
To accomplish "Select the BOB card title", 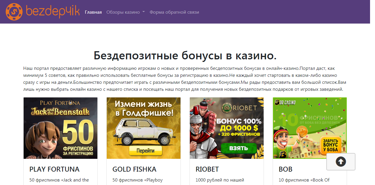I will (285, 169).
